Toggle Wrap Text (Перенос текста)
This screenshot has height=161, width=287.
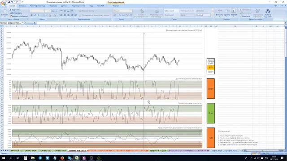[x=87, y=11]
